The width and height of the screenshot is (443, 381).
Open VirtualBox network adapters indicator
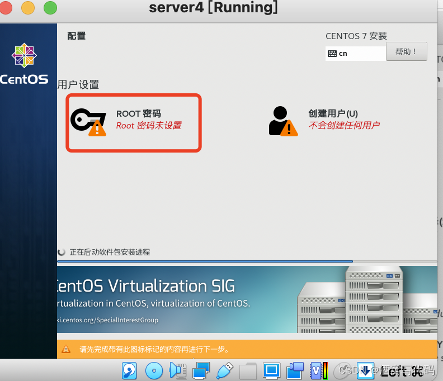click(x=201, y=370)
